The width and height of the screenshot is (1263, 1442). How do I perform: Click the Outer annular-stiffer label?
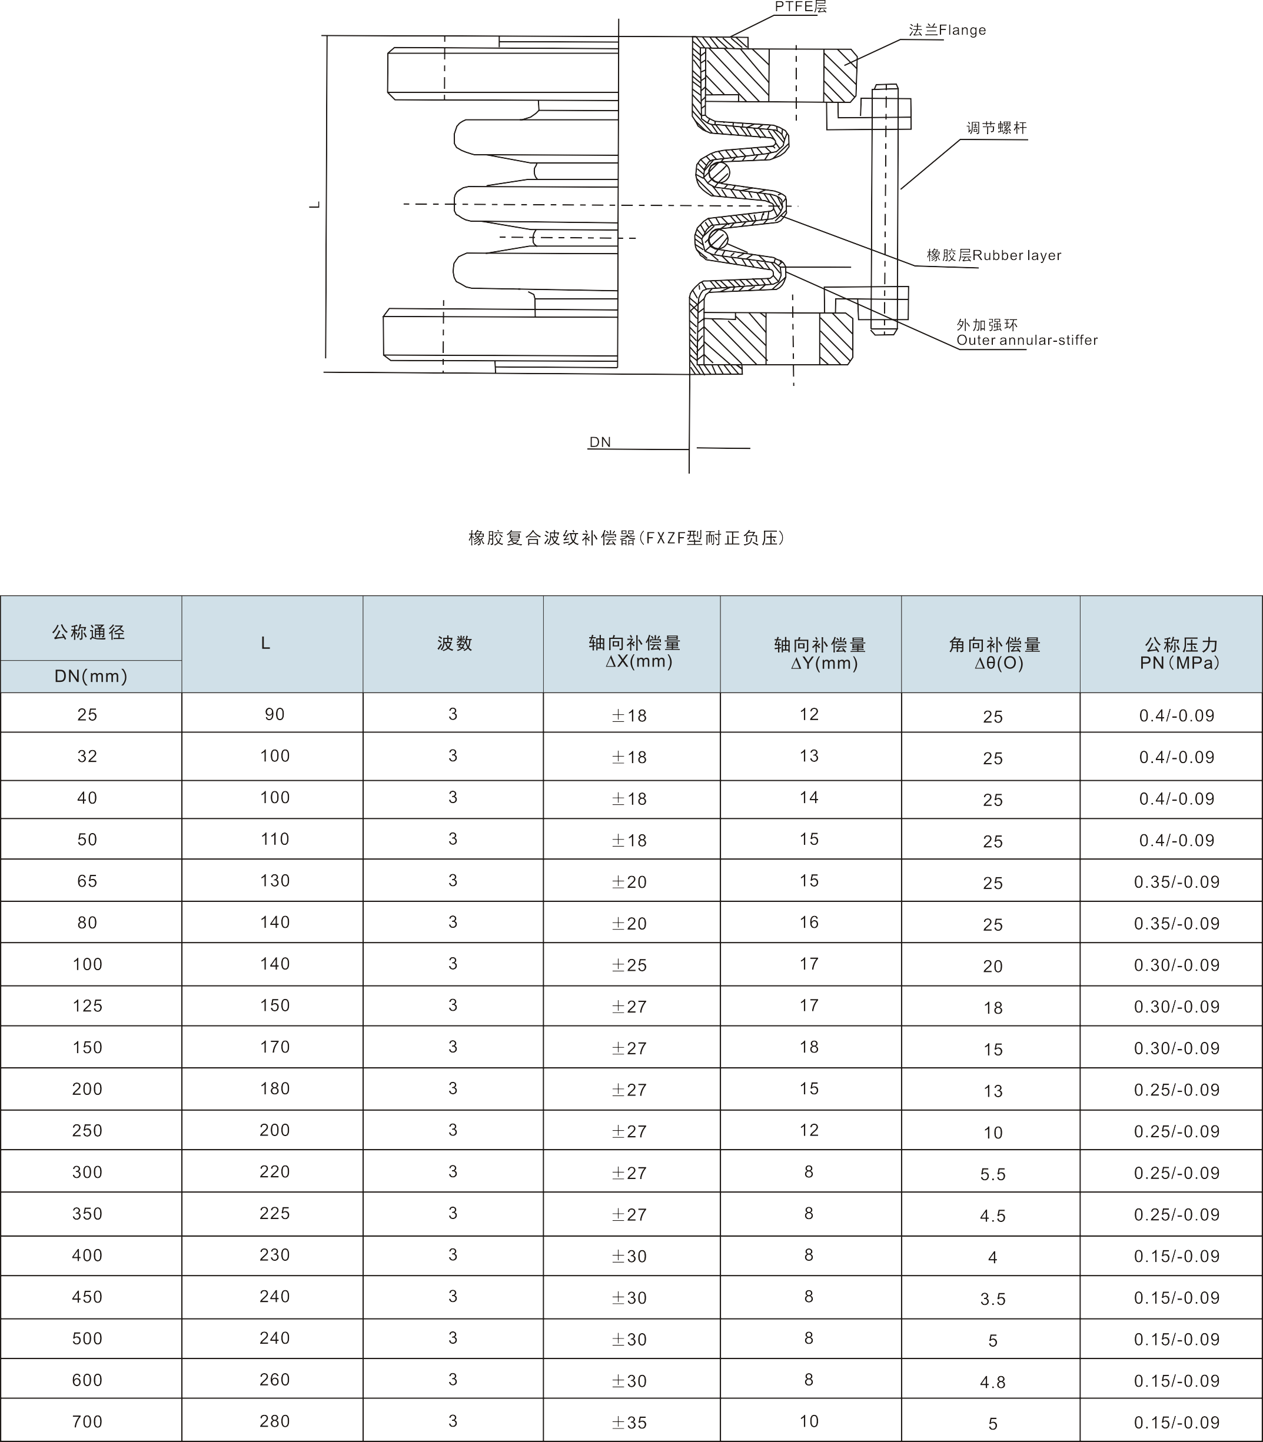click(1027, 340)
